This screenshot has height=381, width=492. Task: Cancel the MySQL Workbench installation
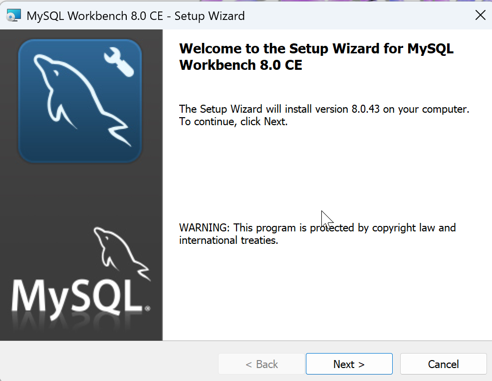tap(443, 365)
